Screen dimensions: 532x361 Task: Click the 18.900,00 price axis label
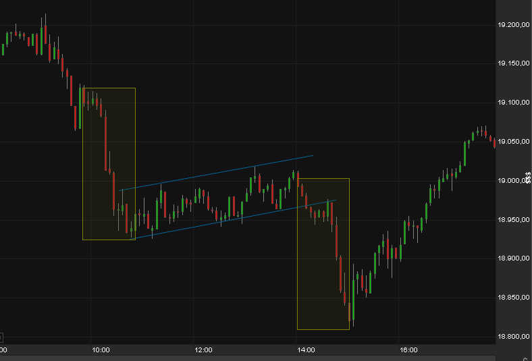[513, 258]
